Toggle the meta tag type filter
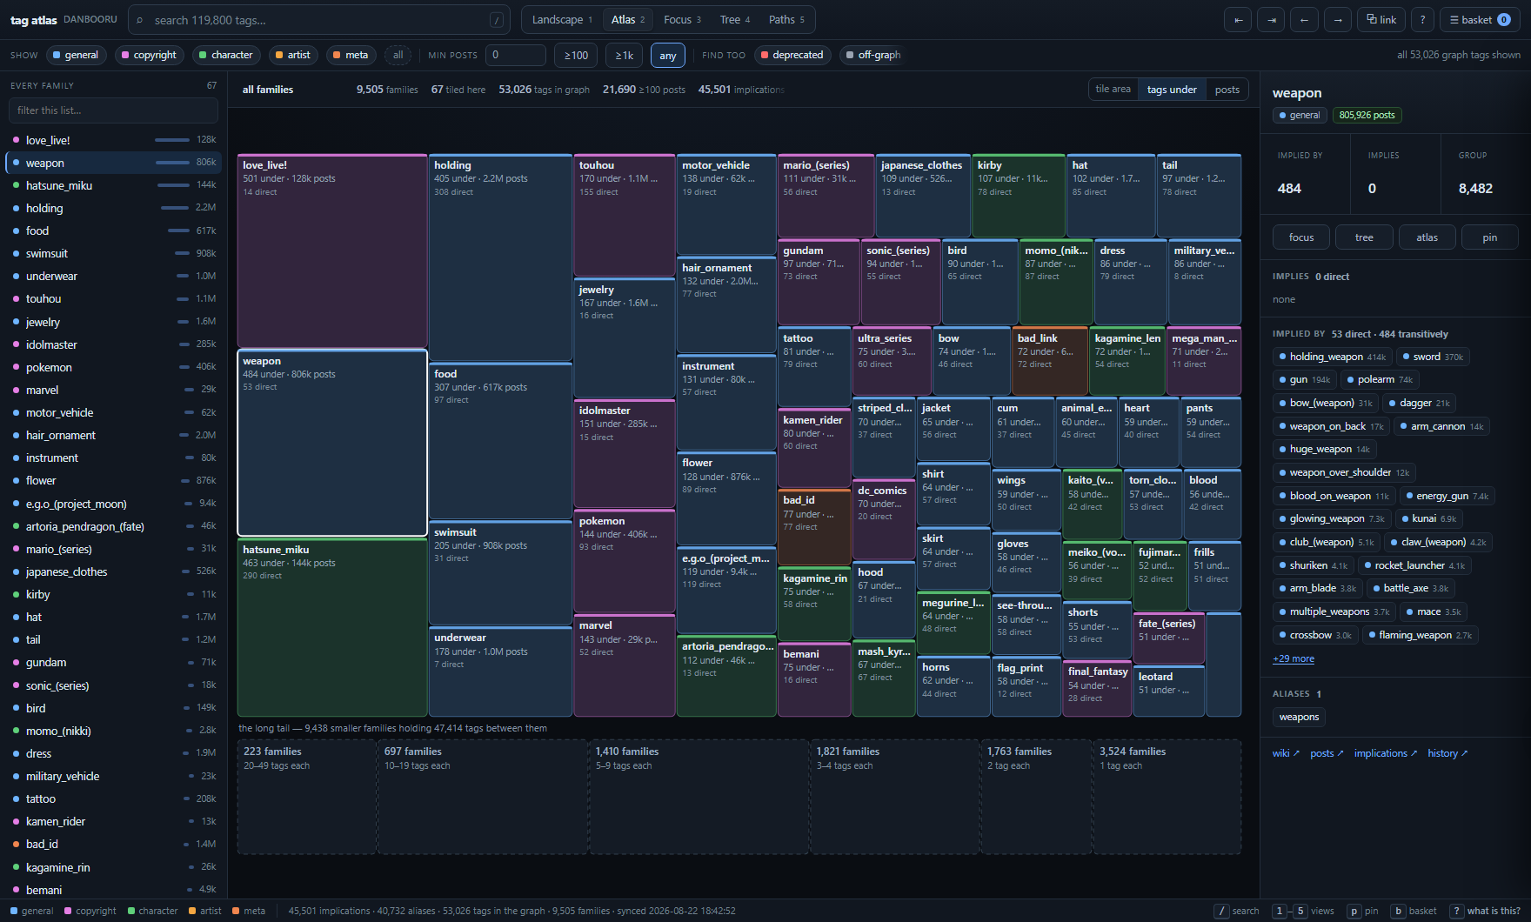This screenshot has height=922, width=1531. [351, 55]
